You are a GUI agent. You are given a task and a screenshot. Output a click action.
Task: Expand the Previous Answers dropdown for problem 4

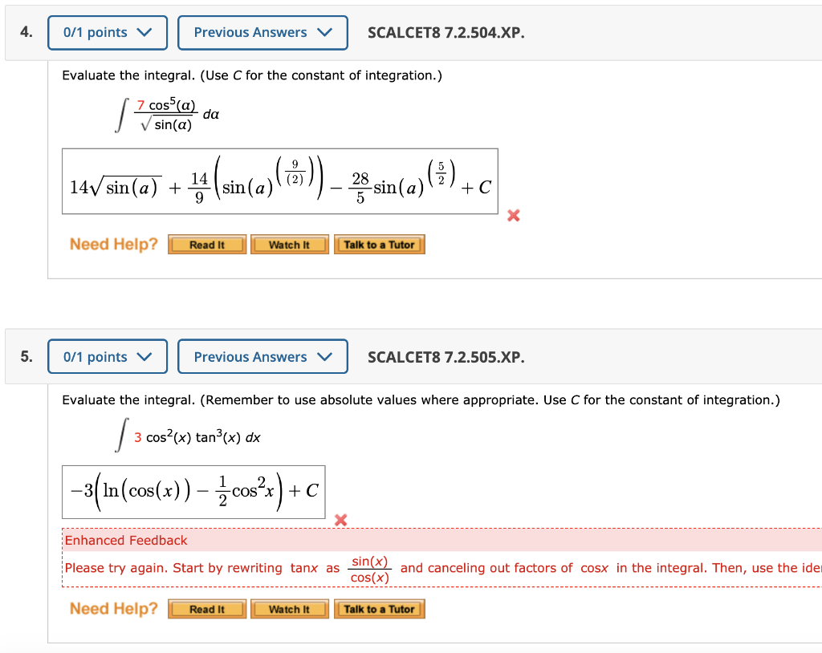(x=262, y=33)
